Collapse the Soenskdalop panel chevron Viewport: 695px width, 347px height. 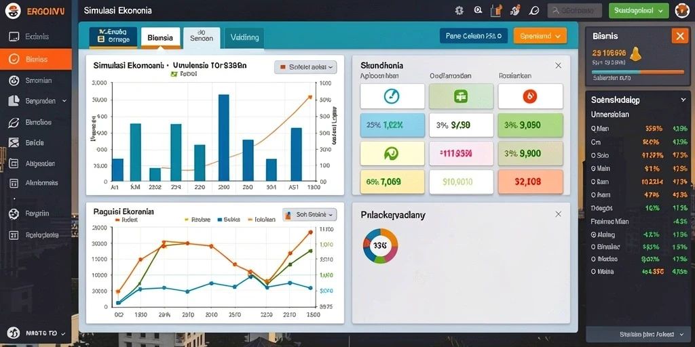(683, 100)
